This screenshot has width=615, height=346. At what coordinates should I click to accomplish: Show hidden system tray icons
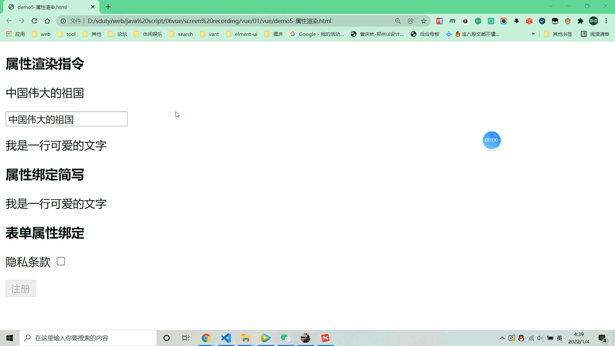pos(502,338)
